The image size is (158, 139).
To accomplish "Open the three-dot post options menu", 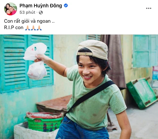I will [x=149, y=8].
